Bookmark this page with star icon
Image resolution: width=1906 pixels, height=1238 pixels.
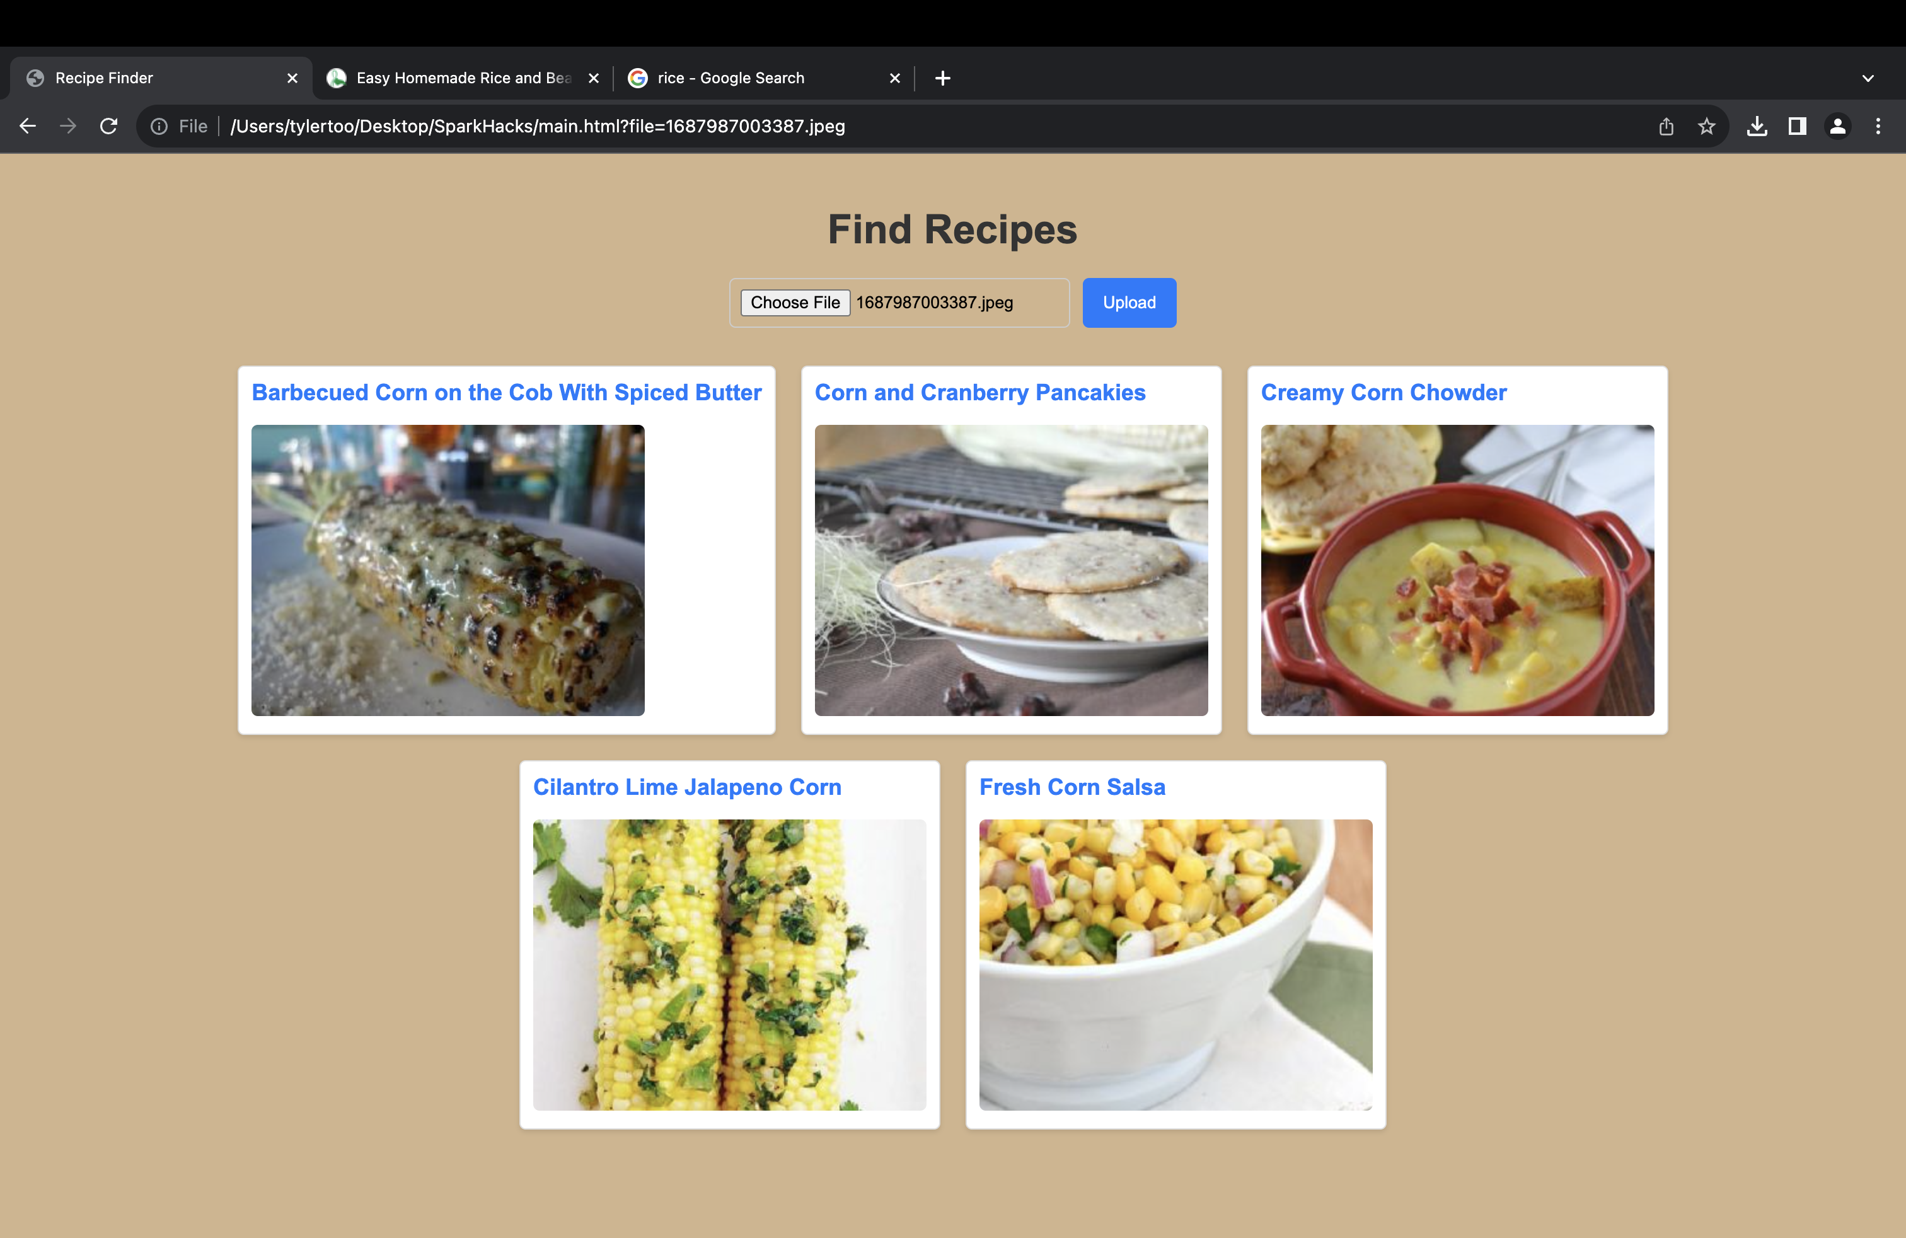coord(1707,125)
